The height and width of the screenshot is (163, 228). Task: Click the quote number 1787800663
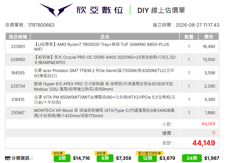41,25
